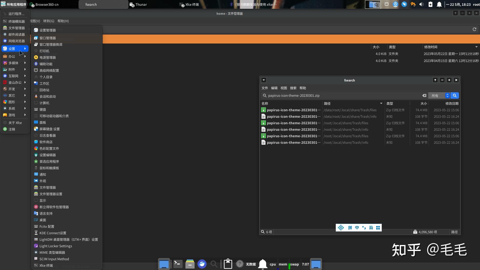Switch to Browser360-cn in the taskbar

tap(53, 4)
